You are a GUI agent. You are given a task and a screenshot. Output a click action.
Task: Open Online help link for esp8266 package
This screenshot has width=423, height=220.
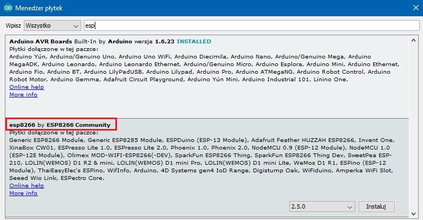[27, 185]
